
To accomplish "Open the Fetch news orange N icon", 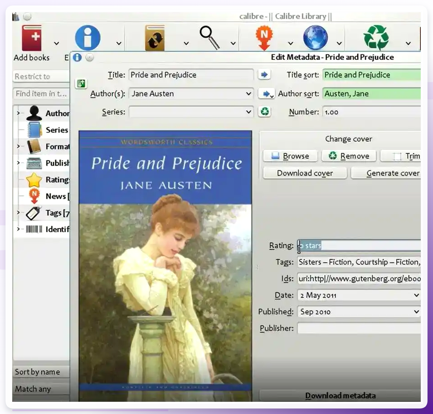I will tap(264, 38).
